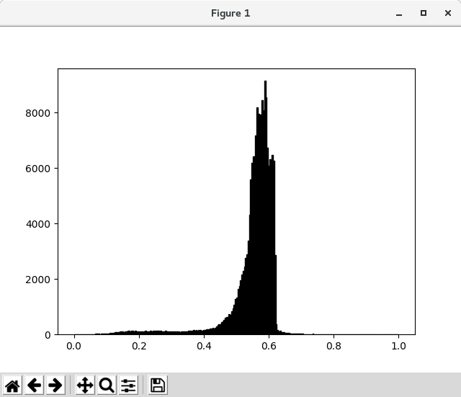
Task: Click the y-axis label "8000"
Action: pos(38,113)
